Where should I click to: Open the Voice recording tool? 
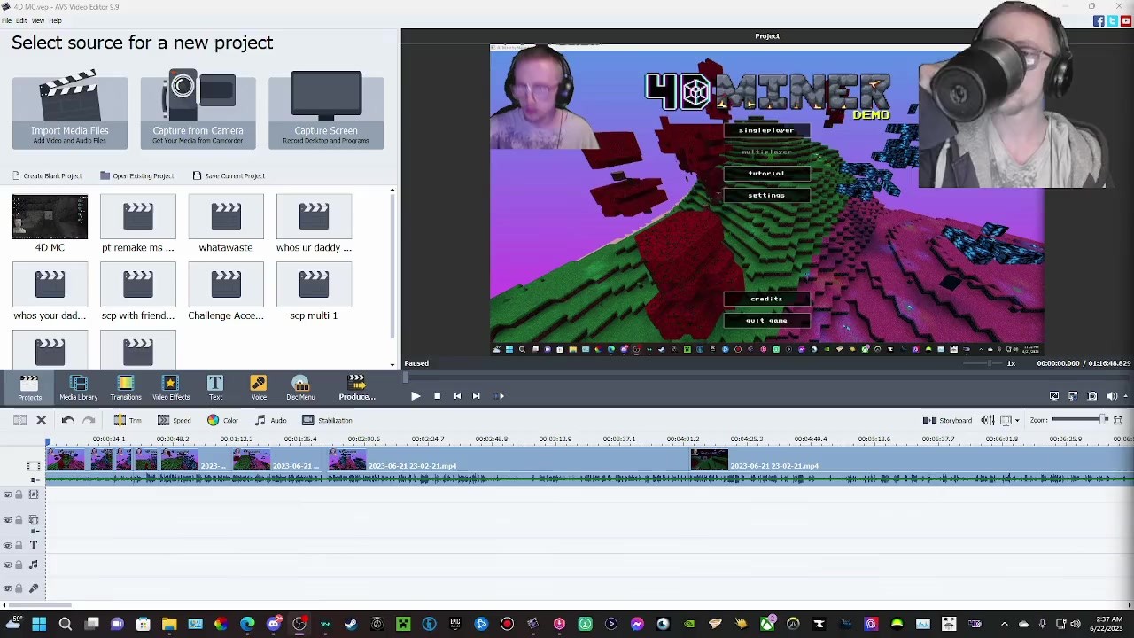pyautogui.click(x=259, y=388)
